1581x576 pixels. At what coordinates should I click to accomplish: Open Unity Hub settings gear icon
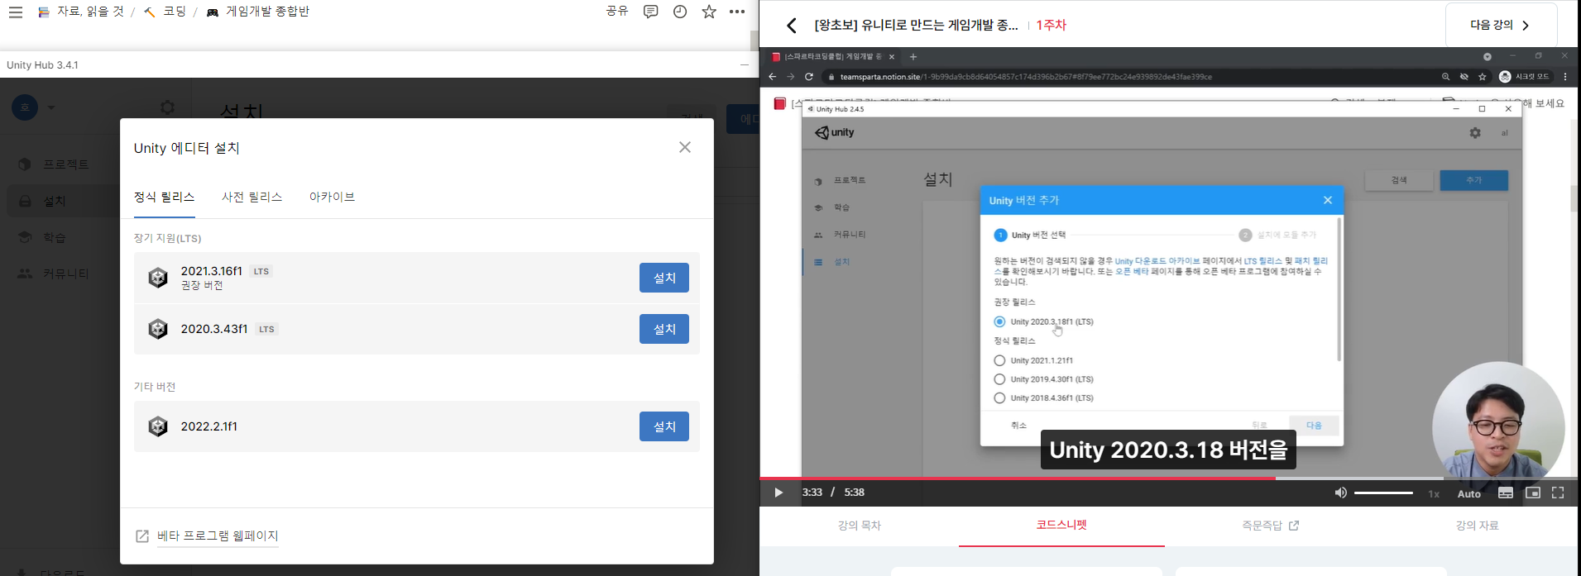(x=167, y=107)
